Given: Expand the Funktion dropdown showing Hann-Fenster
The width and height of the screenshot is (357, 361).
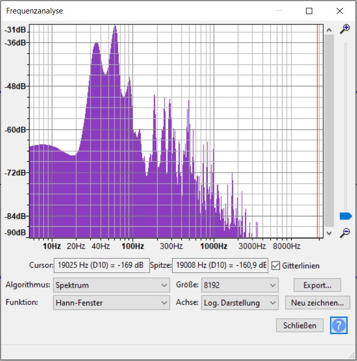Looking at the screenshot, I should (x=112, y=302).
